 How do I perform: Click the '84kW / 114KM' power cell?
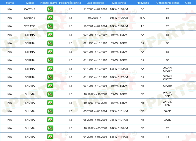[x=119, y=137]
